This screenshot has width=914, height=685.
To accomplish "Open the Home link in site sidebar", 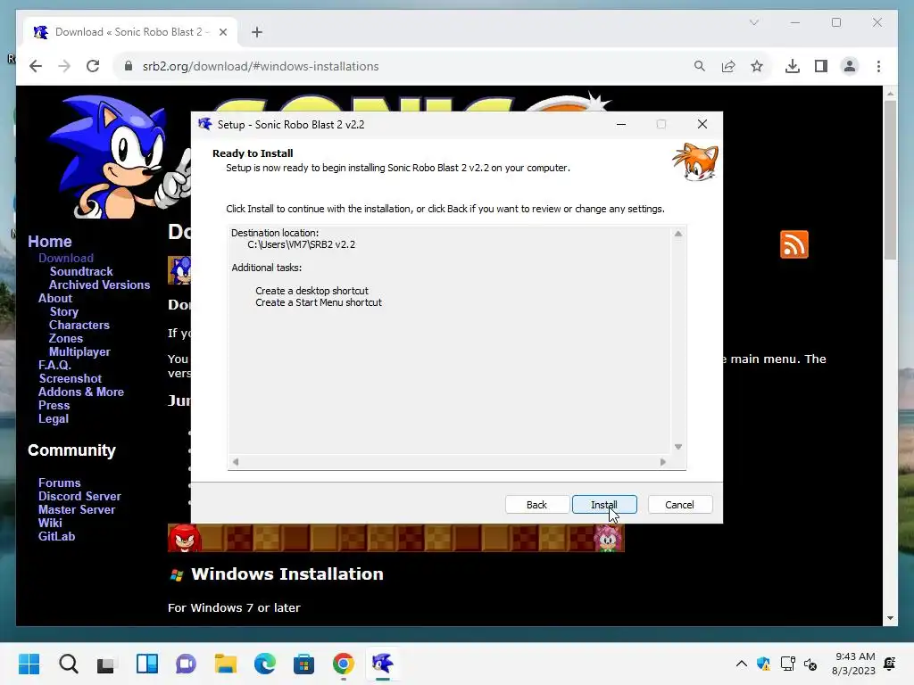I will point(50,241).
